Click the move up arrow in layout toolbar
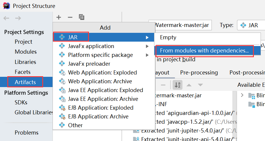This screenshot has height=141, width=265. pyautogui.click(x=189, y=85)
